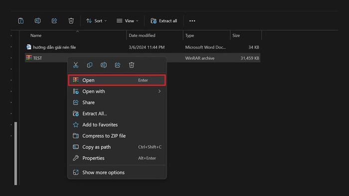Click the Cut scissors icon in the context menu
The height and width of the screenshot is (196, 349).
coord(76,65)
